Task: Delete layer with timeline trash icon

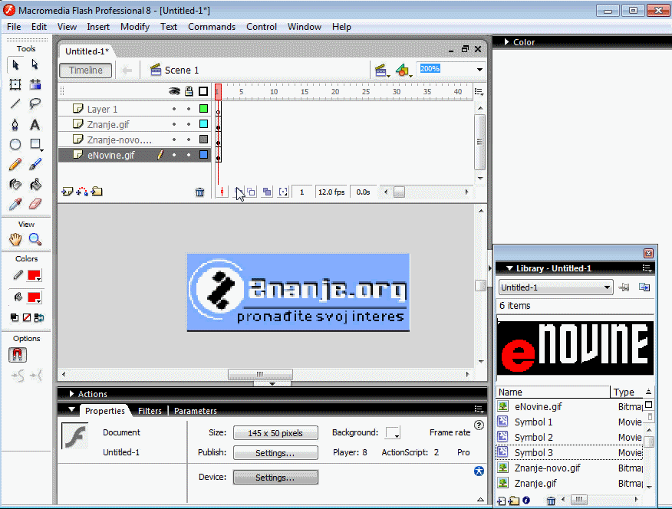Action: pyautogui.click(x=199, y=192)
